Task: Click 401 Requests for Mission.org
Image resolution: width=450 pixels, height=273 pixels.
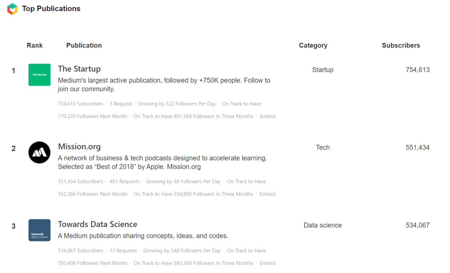Action: [x=124, y=181]
